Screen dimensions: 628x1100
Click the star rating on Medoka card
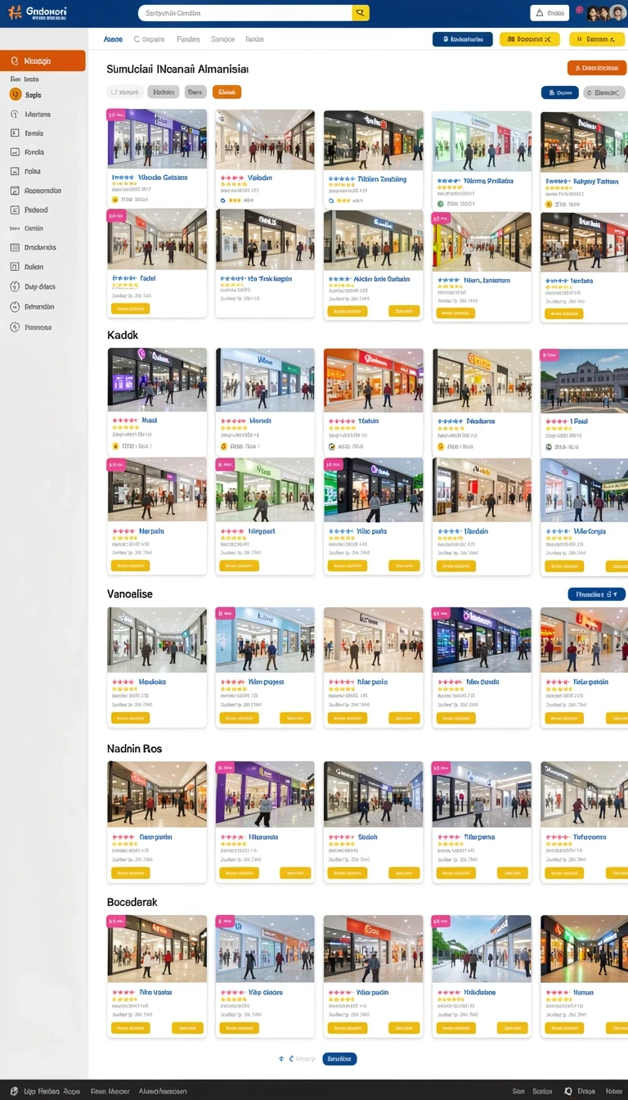(x=126, y=689)
